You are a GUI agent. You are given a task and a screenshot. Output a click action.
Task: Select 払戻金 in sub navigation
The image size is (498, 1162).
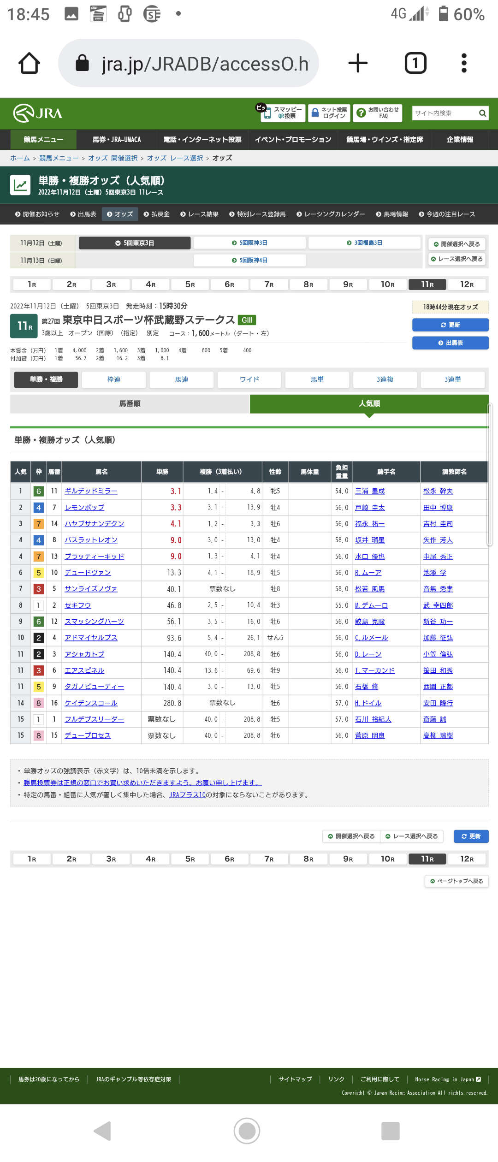157,214
